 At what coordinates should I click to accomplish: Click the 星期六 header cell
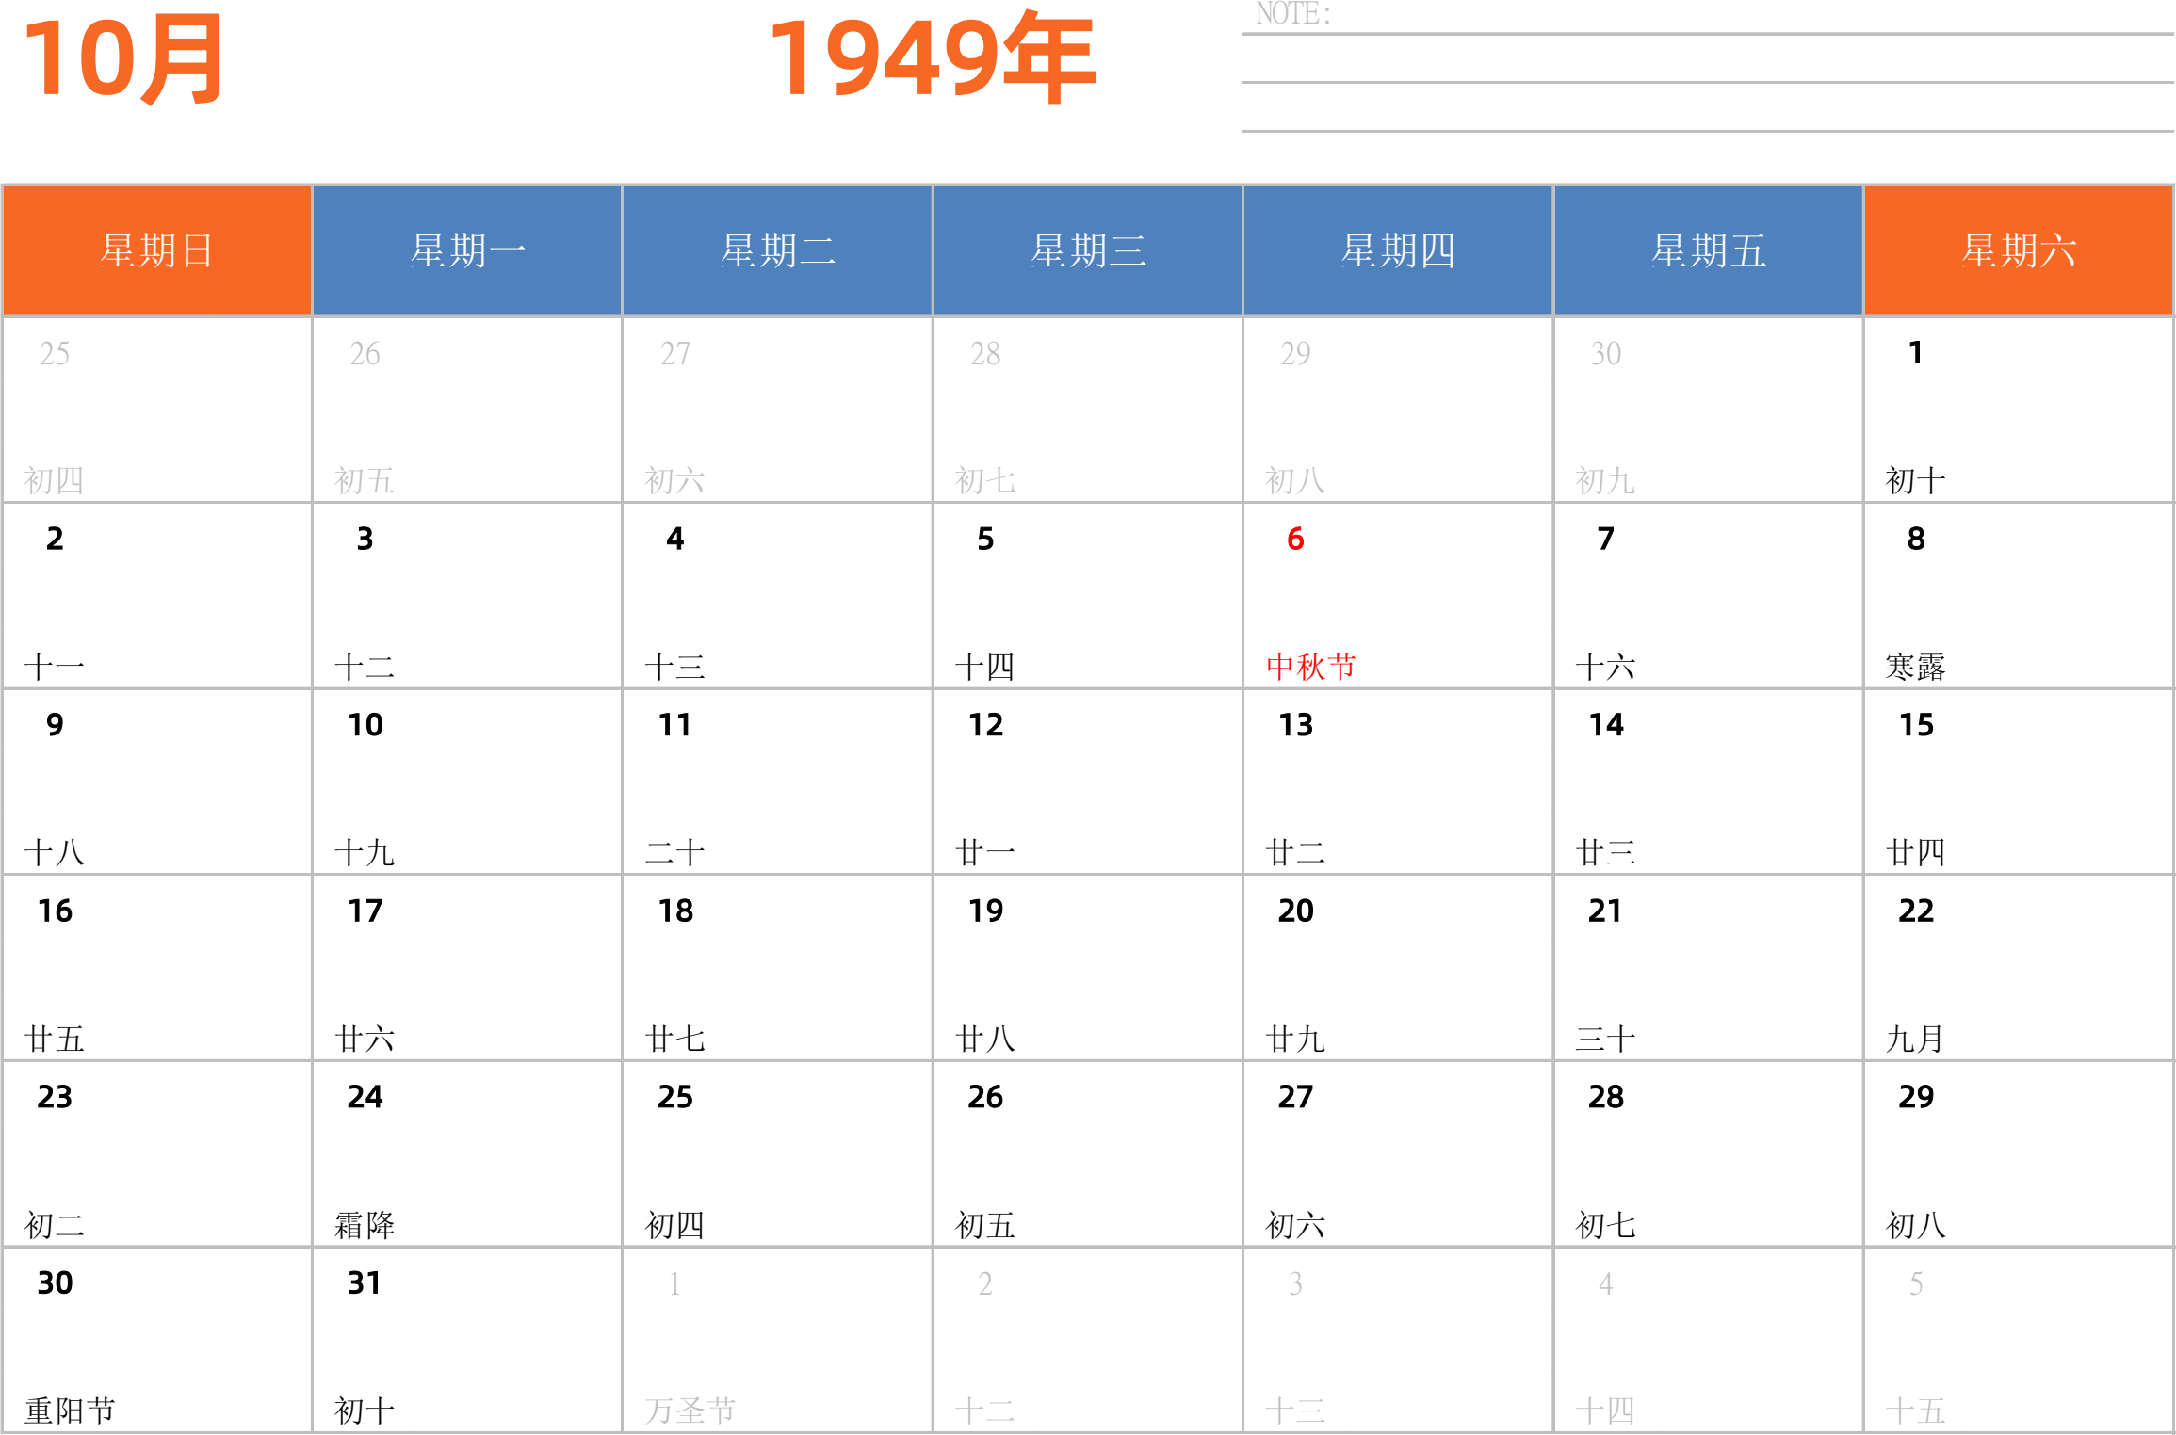coord(2018,250)
